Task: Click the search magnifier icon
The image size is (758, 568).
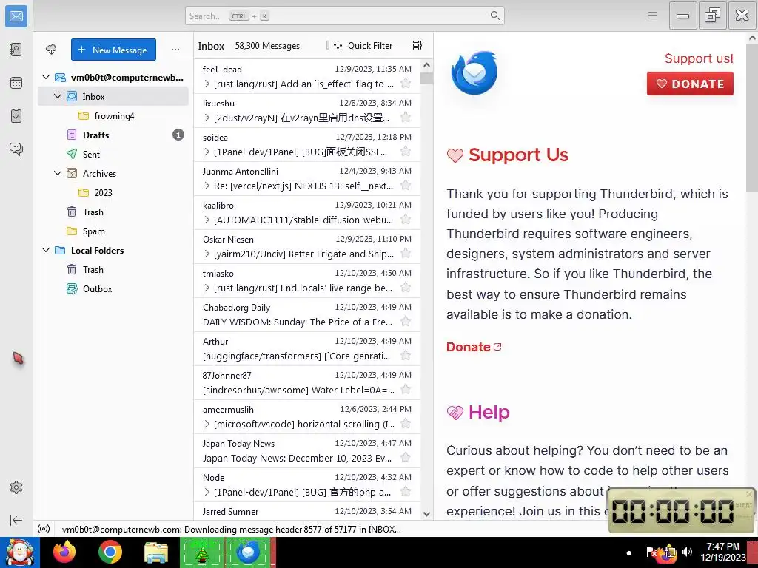Action: click(x=495, y=16)
